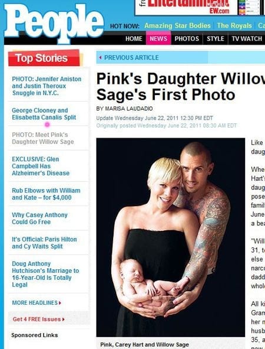
Task: Read the Jennifer Aniston and Justin Theroux story
Action: point(47,86)
